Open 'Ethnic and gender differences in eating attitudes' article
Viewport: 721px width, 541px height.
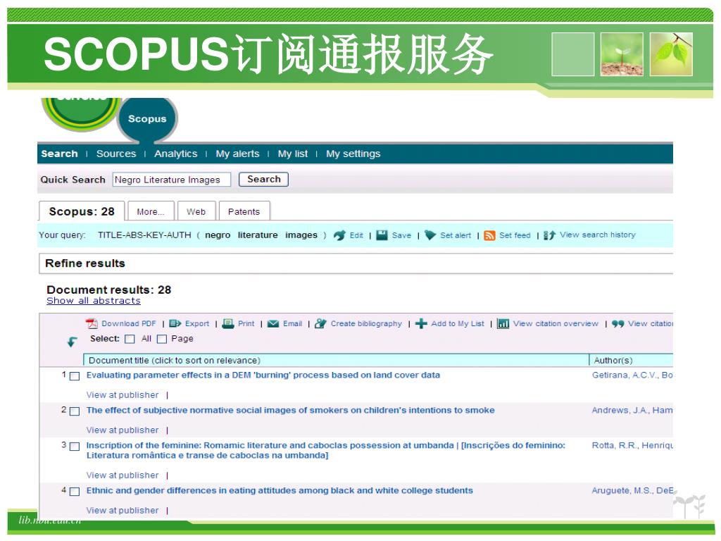280,490
